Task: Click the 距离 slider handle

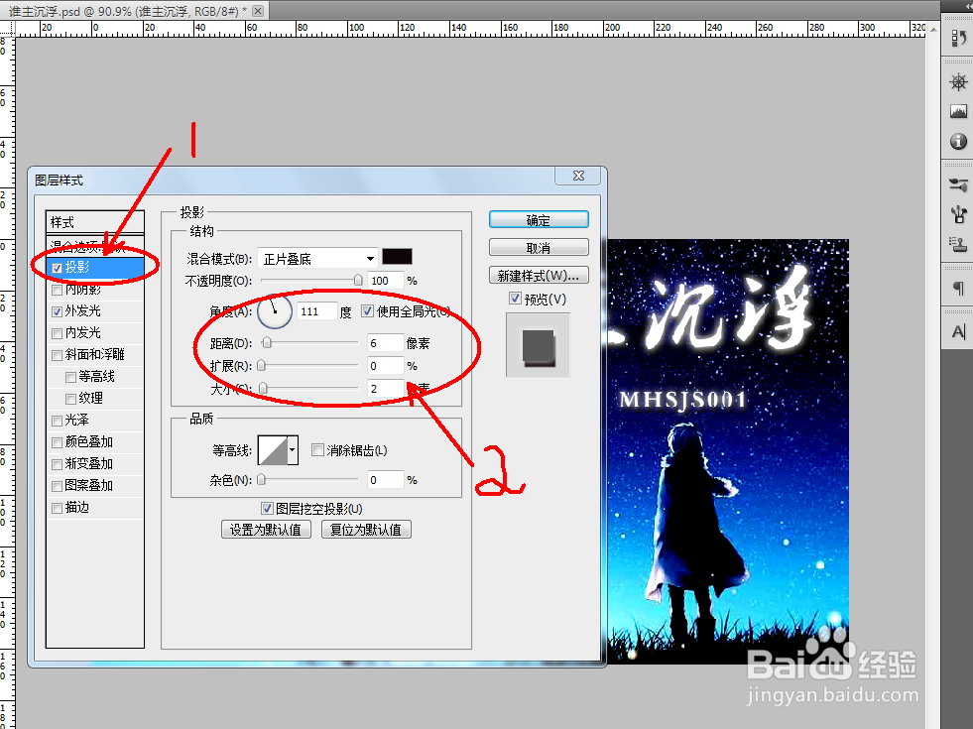Action: [267, 342]
